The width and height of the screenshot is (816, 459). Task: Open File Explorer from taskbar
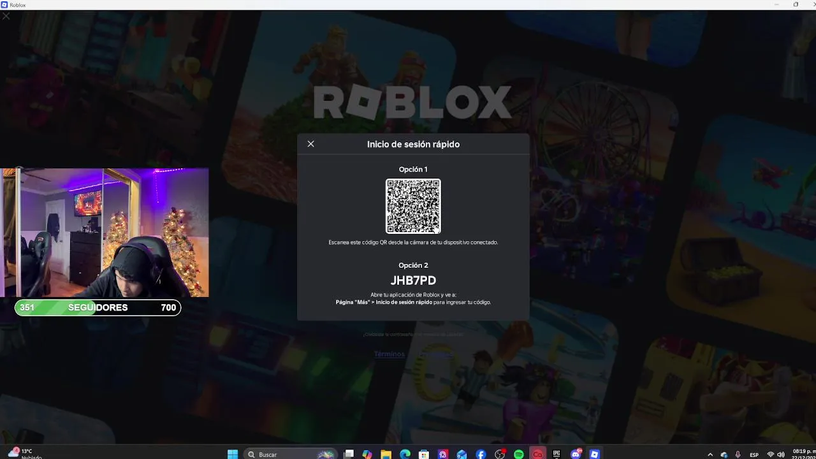pyautogui.click(x=386, y=454)
